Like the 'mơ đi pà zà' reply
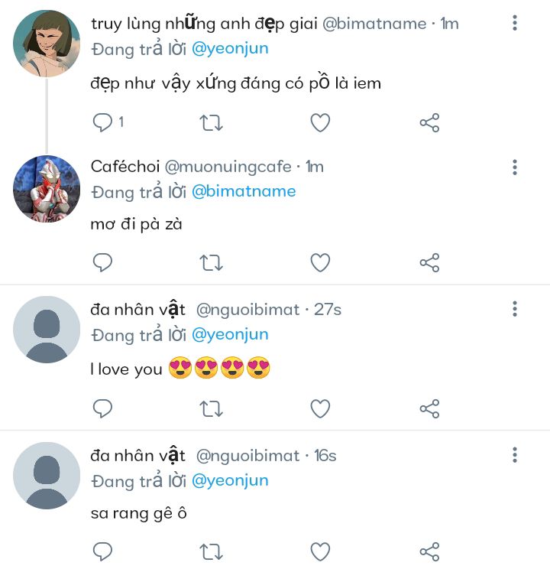 coord(320,264)
